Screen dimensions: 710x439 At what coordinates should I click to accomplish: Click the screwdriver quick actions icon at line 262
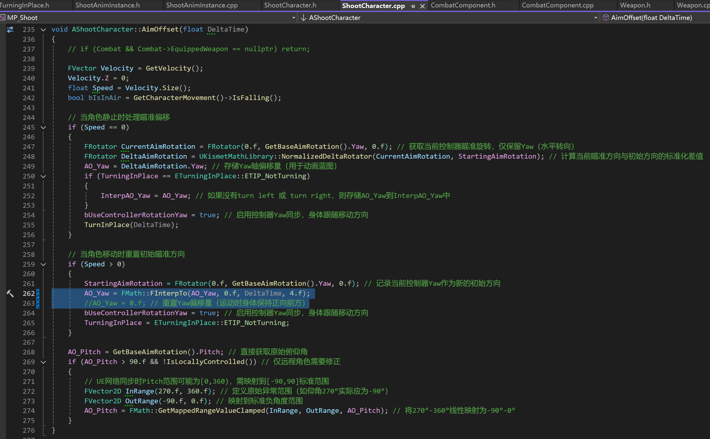pos(10,293)
